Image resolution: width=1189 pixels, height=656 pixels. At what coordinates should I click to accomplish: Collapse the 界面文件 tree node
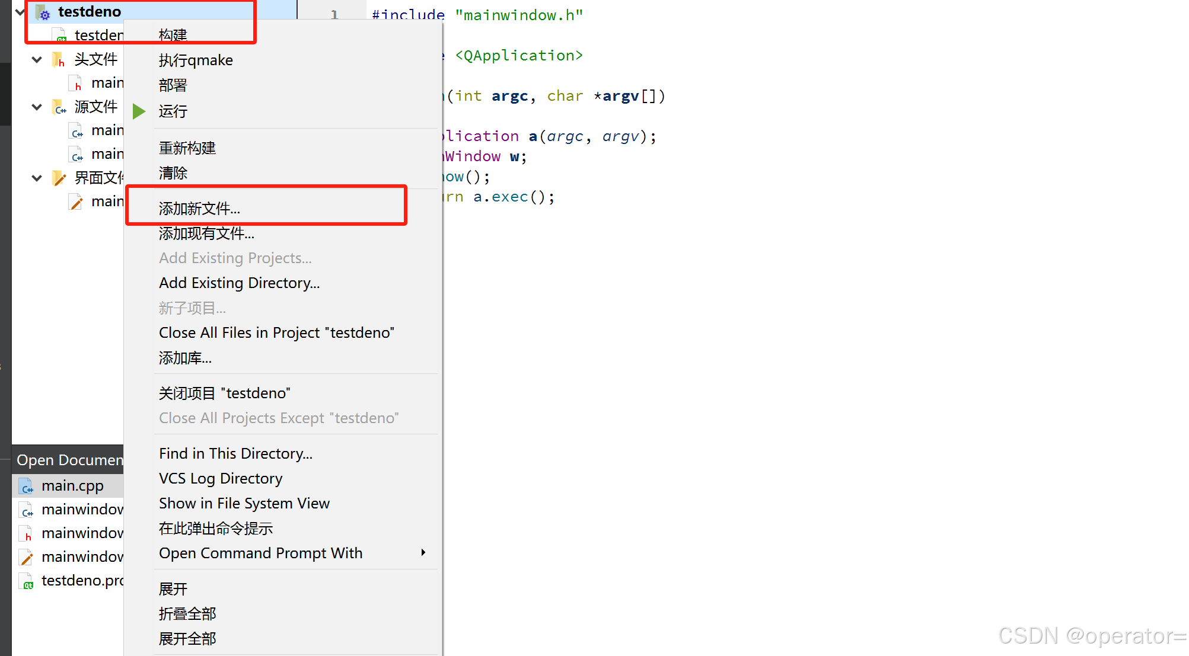click(x=37, y=178)
